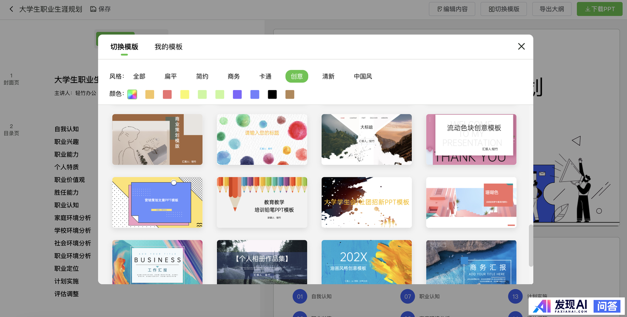Click outline item 职业价值观

coord(70,180)
